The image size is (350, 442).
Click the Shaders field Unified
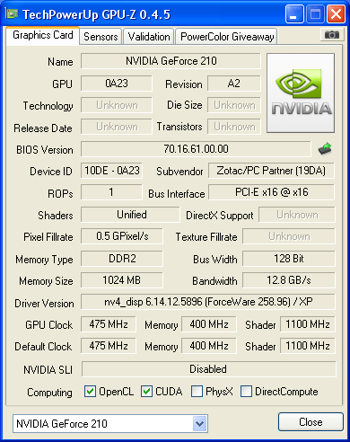pos(130,215)
